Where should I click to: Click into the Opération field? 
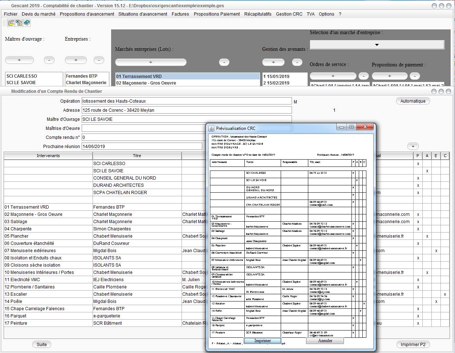pos(187,101)
